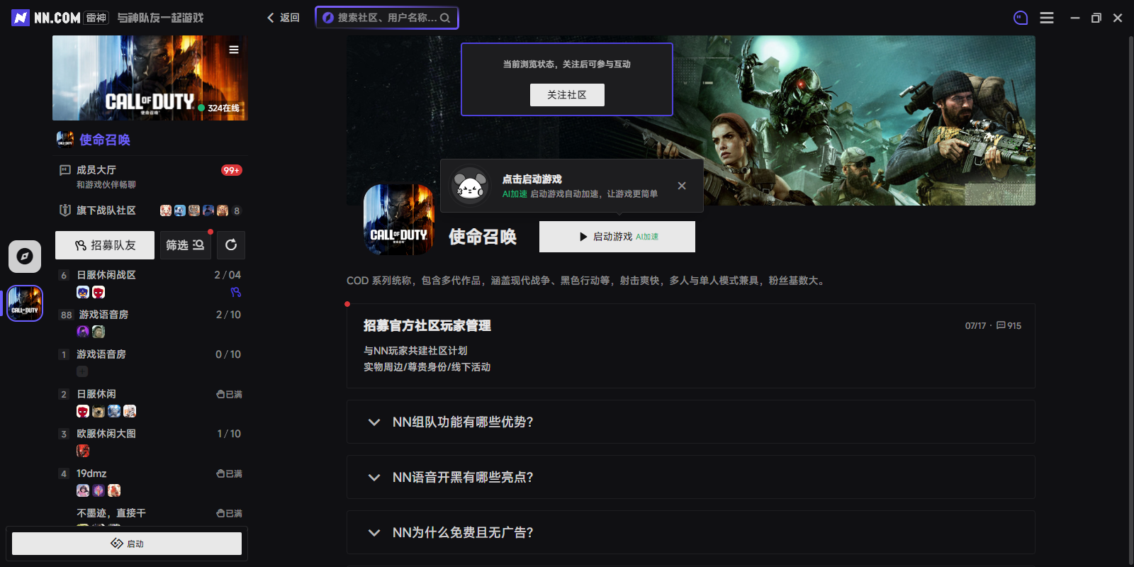Image resolution: width=1134 pixels, height=567 pixels.
Task: Open the explore compass sidebar icon
Action: [25, 256]
